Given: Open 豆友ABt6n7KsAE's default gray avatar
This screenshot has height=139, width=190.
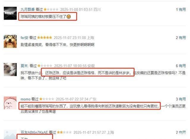Looking at the screenshot, I should coord(10,134).
